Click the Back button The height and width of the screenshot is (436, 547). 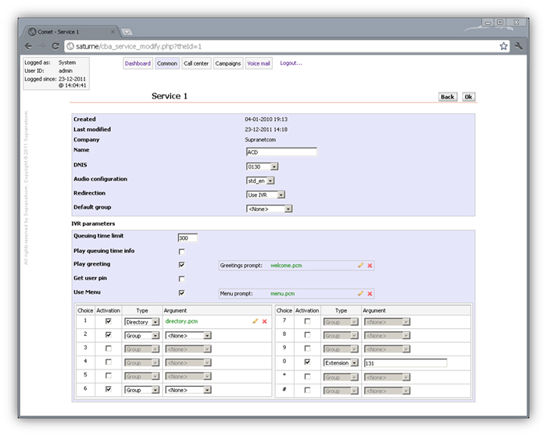(x=448, y=97)
